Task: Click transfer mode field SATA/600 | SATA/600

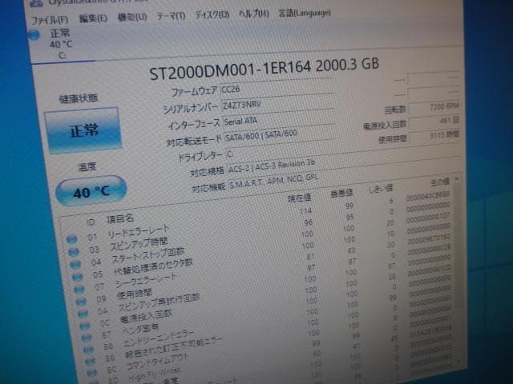Action: (281, 134)
